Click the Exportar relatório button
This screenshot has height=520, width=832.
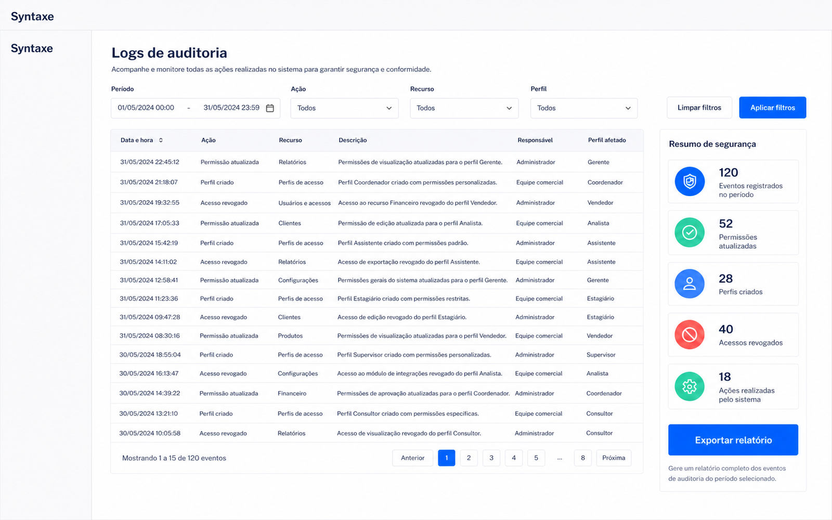[733, 440]
